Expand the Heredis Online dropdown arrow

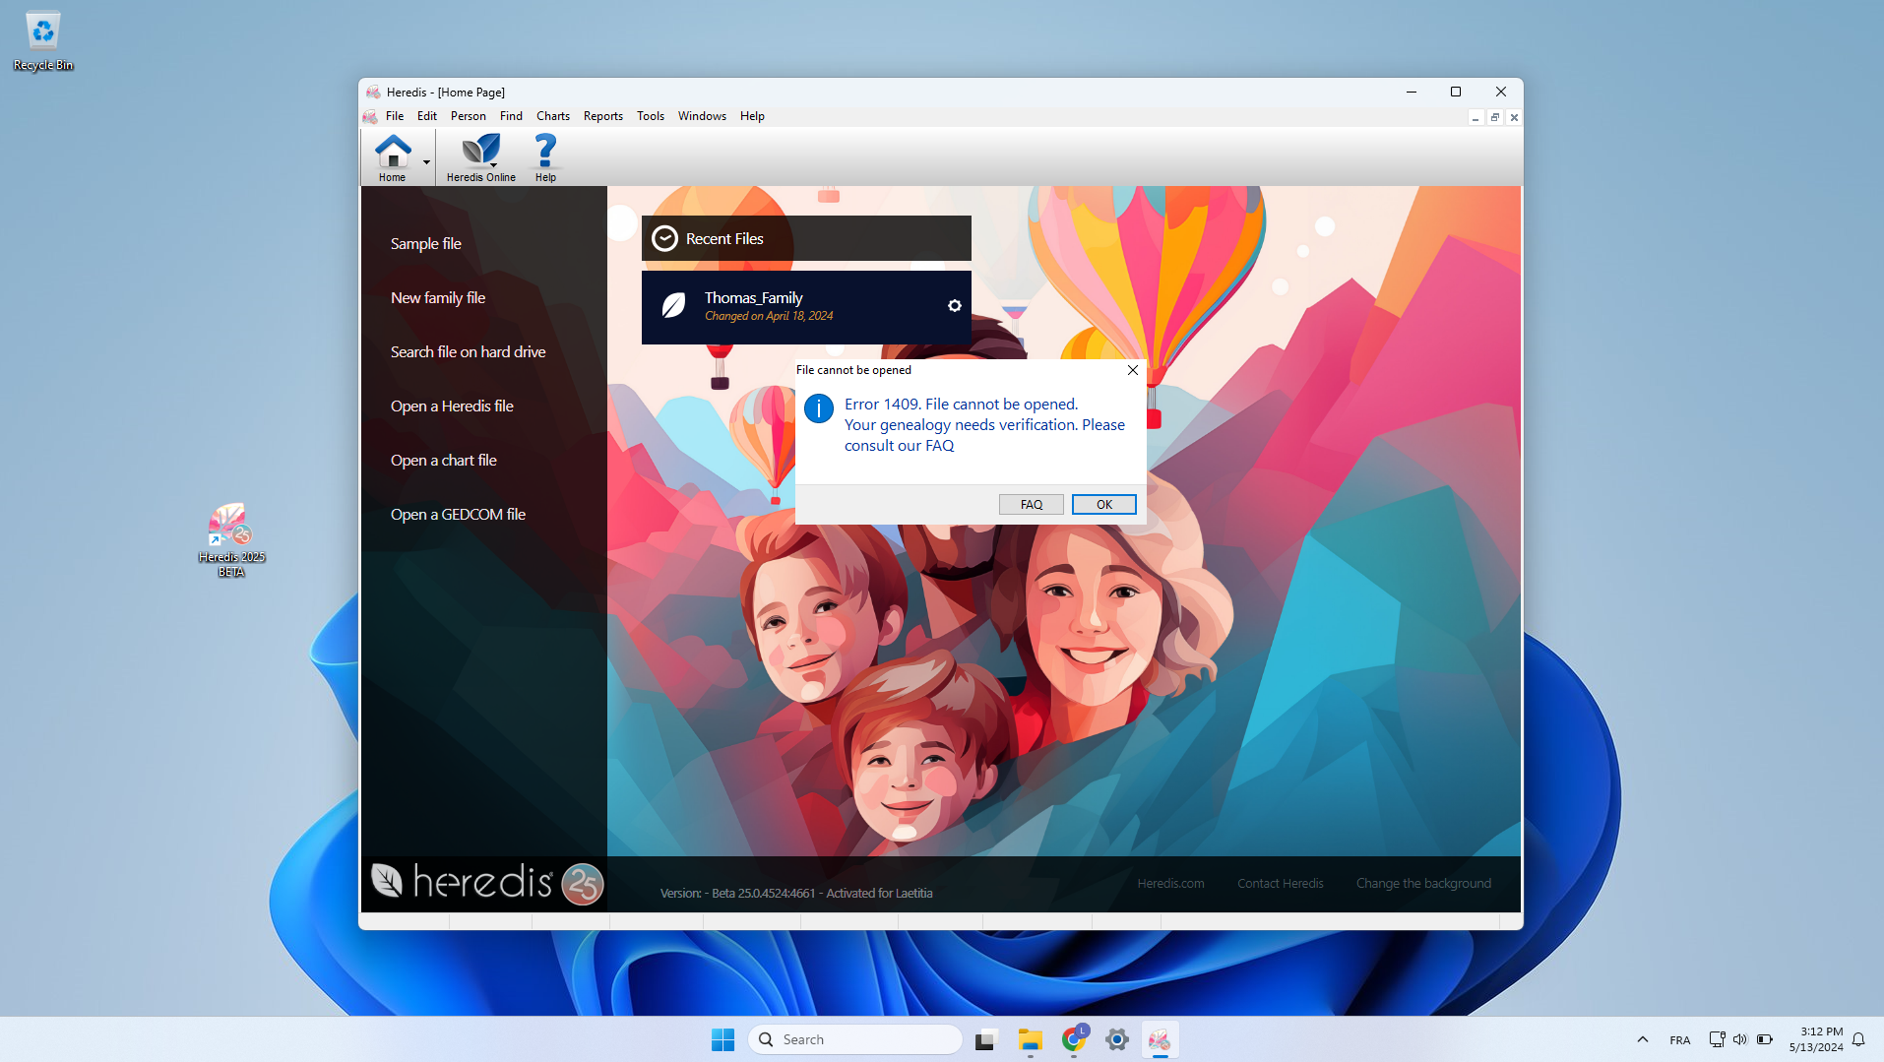[x=493, y=165]
